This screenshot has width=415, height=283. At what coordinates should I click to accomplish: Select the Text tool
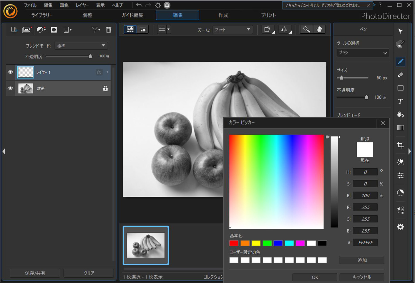[x=401, y=101]
